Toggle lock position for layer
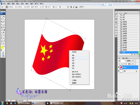Image resolution: width=140 pixels, height=105 pixels. 125,64
